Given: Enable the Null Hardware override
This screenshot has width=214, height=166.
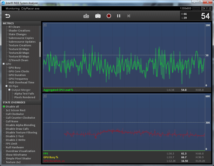Looking at the screenshot, I should coord(13,147).
